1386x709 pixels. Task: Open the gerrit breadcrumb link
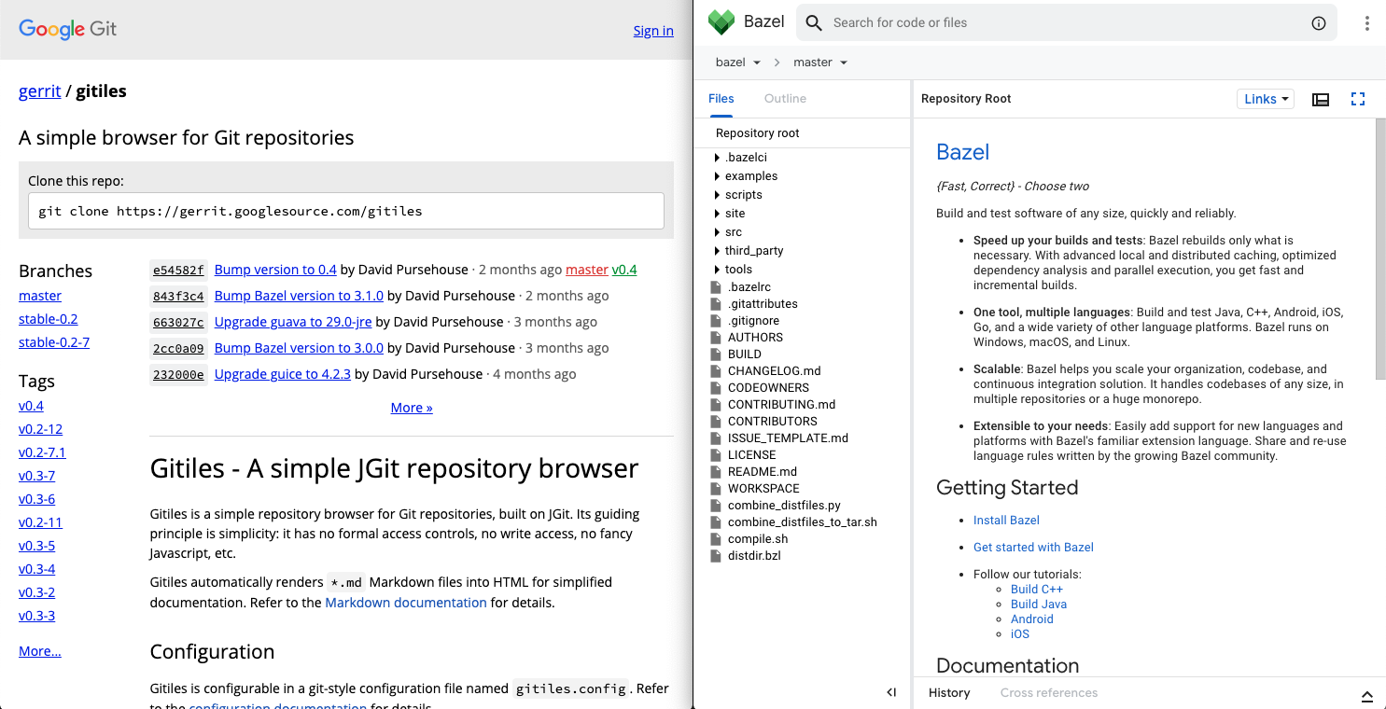[40, 91]
